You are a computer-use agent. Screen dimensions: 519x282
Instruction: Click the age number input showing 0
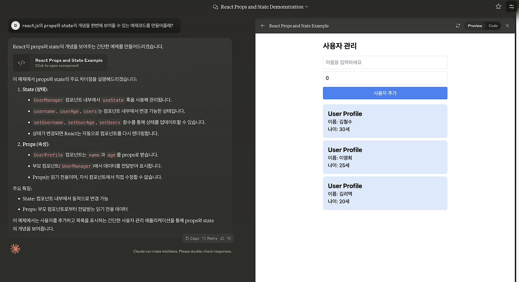[385, 78]
